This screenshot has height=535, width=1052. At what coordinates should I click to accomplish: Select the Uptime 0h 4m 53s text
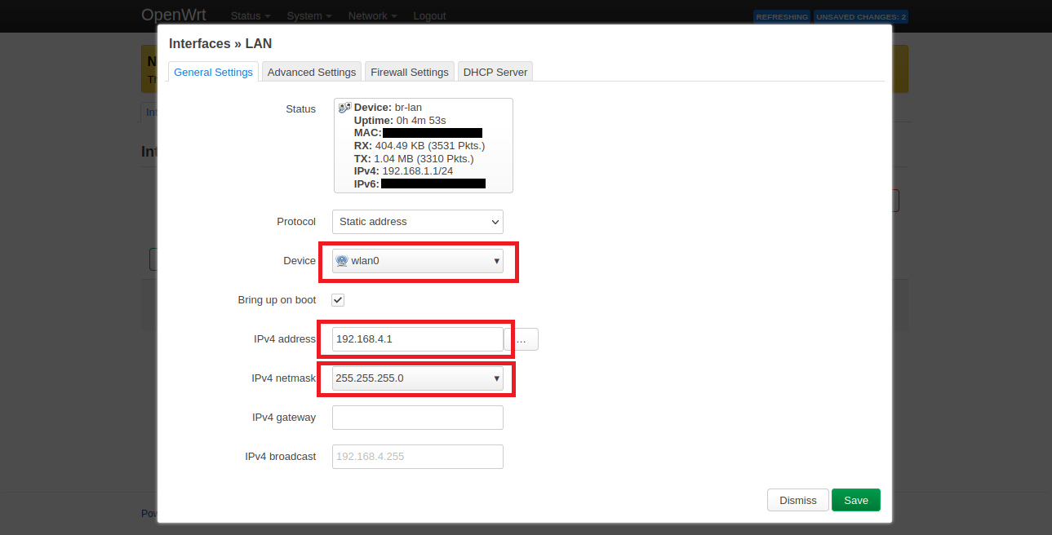[400, 120]
